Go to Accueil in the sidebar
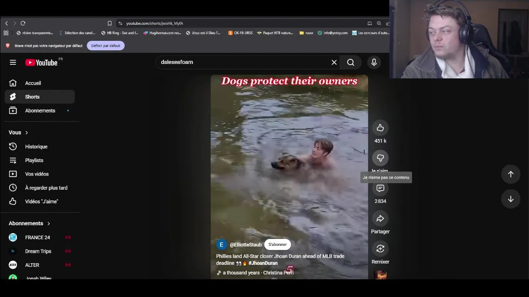Image resolution: width=529 pixels, height=297 pixels. tap(40, 83)
